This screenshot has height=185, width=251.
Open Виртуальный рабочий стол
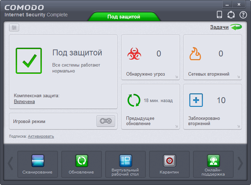click(x=125, y=164)
